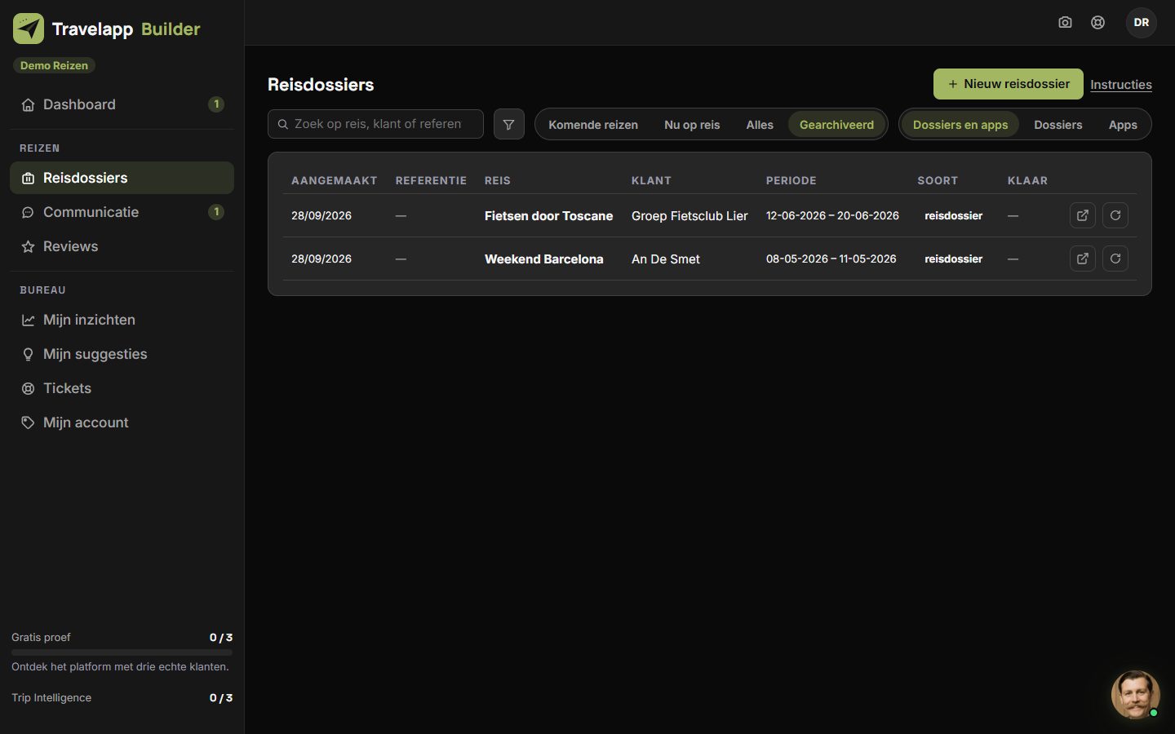The image size is (1175, 734).
Task: Open Reviews in the sidebar
Action: [122, 246]
